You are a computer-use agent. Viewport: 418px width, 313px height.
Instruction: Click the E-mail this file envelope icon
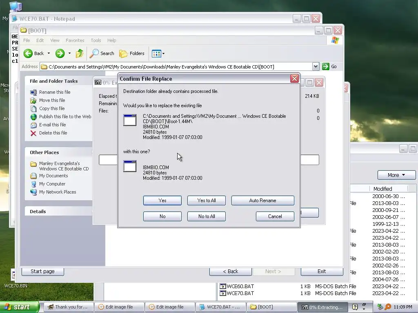tap(33, 125)
